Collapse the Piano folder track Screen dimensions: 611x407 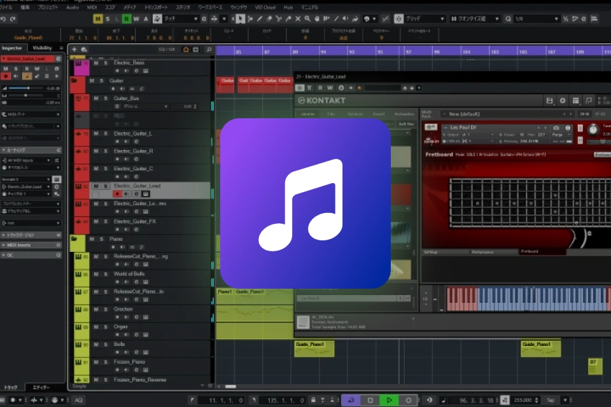74,238
